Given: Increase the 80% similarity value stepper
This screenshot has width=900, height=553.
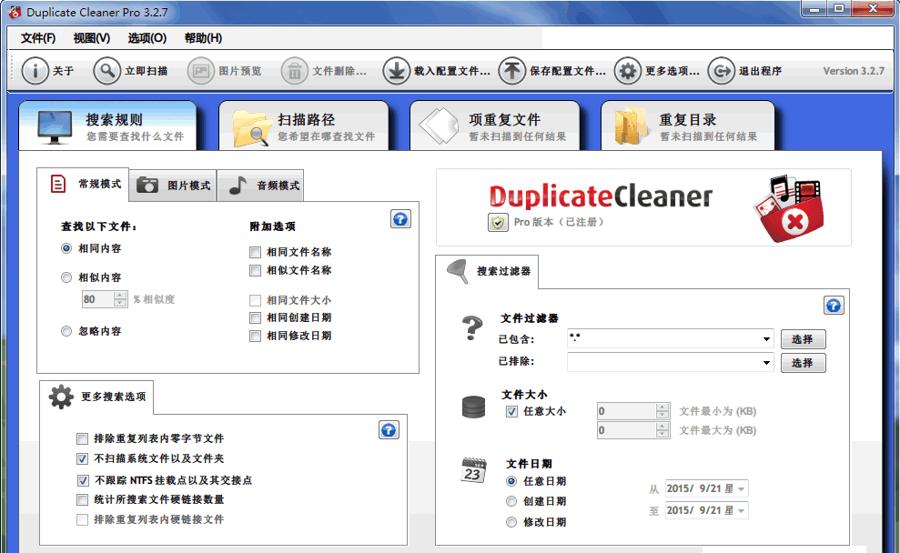Looking at the screenshot, I should coord(119,295).
